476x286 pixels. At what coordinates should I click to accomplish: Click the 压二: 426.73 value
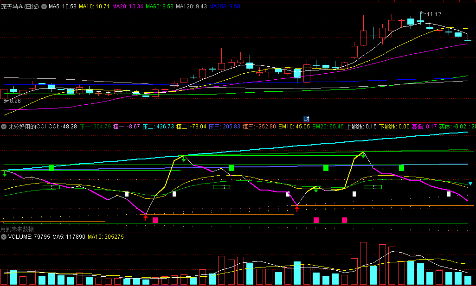point(158,127)
